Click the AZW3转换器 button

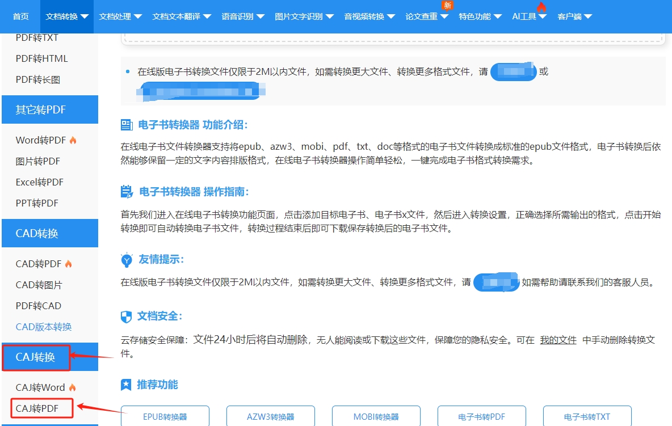(270, 416)
